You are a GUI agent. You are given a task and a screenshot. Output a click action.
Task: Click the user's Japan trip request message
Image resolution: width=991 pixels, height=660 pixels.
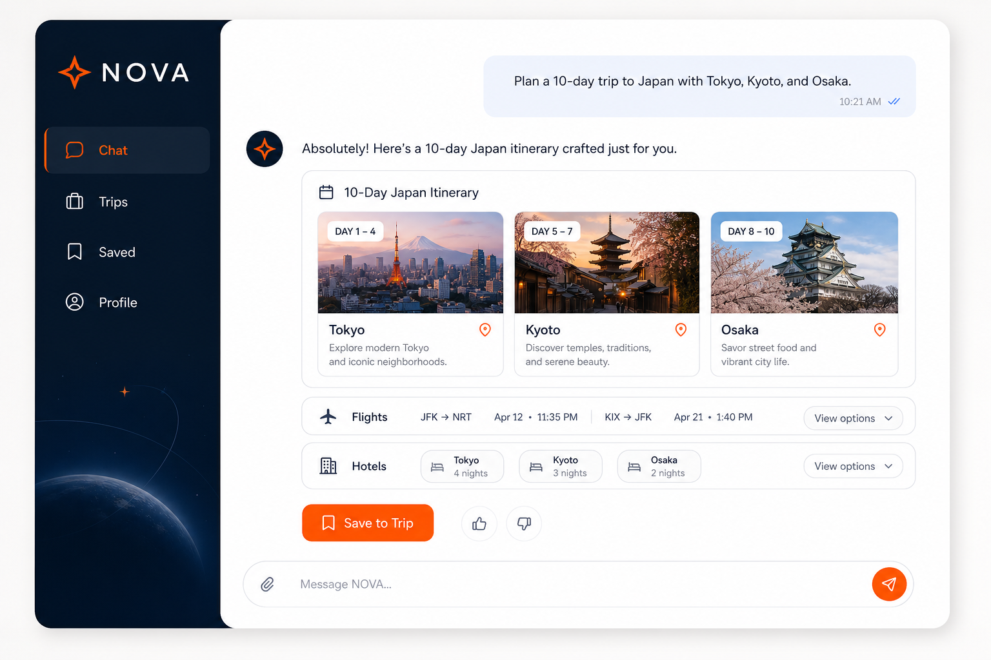(699, 86)
